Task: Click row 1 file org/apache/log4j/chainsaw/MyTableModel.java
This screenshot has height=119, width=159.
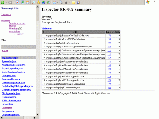Action: tap(67, 36)
